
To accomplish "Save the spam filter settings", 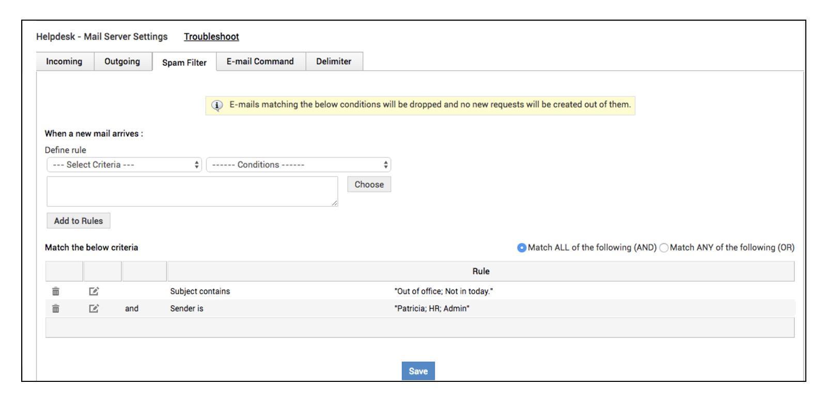I will [x=418, y=371].
